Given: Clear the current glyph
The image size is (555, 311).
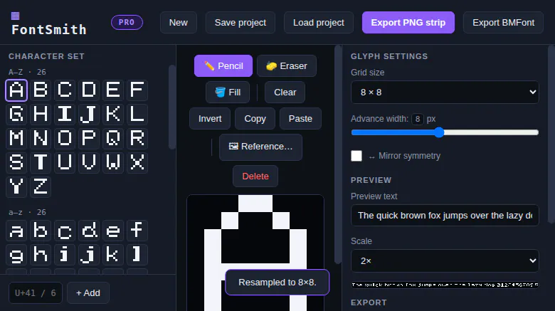Looking at the screenshot, I should point(285,92).
